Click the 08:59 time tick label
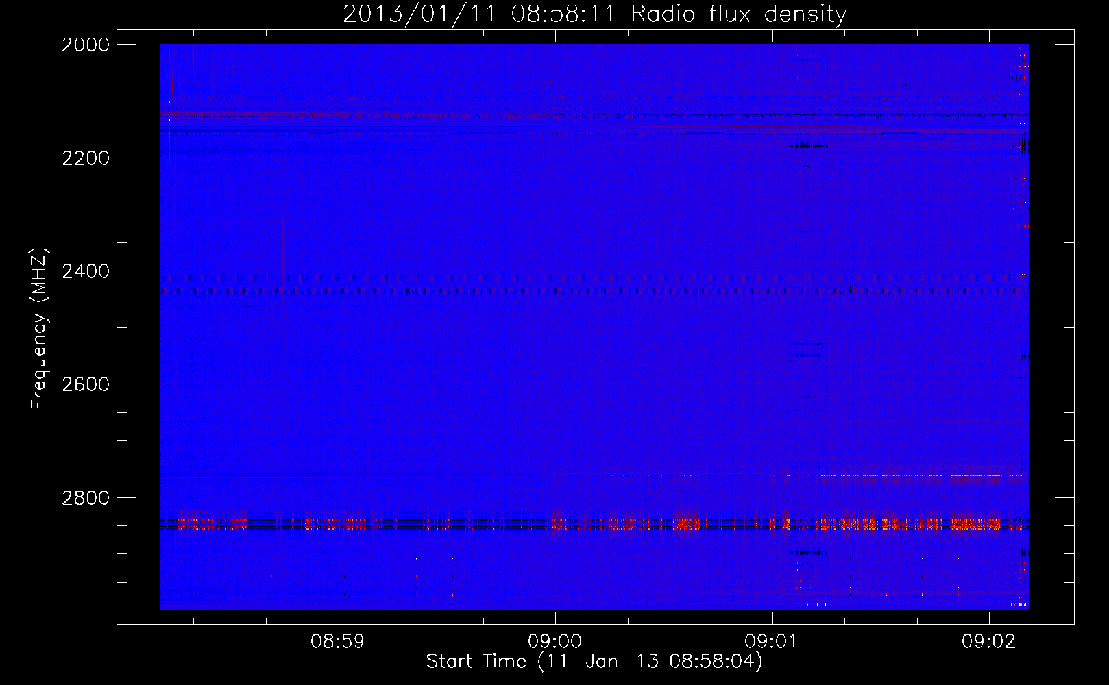 [337, 642]
